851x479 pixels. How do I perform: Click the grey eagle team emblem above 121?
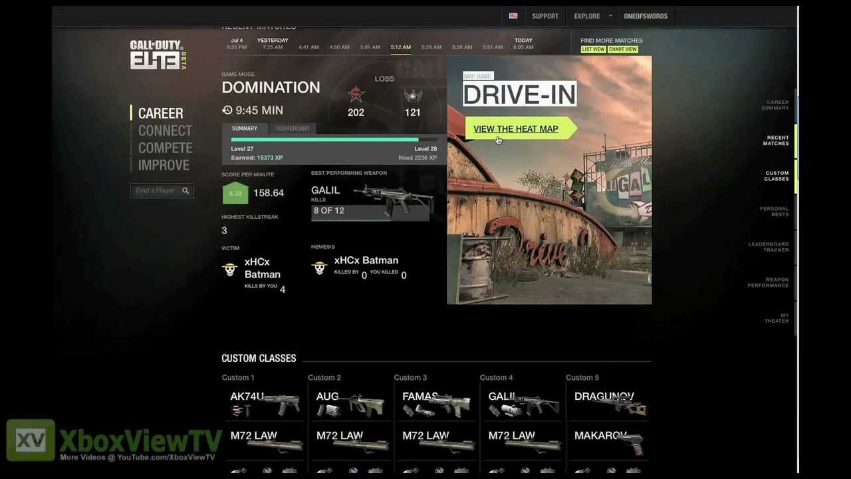(x=413, y=95)
